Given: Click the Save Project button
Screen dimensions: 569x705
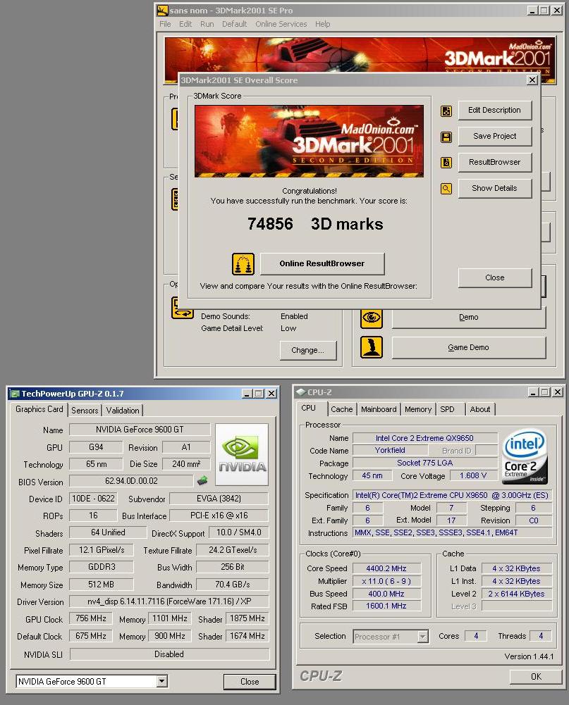Looking at the screenshot, I should click(495, 136).
